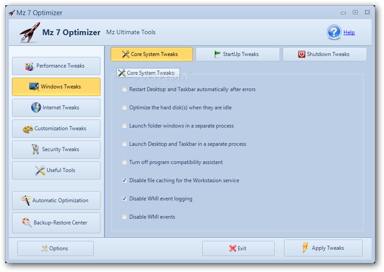Image resolution: width=384 pixels, height=272 pixels.
Task: Enable the Disable WMI events checkbox
Action: click(124, 217)
